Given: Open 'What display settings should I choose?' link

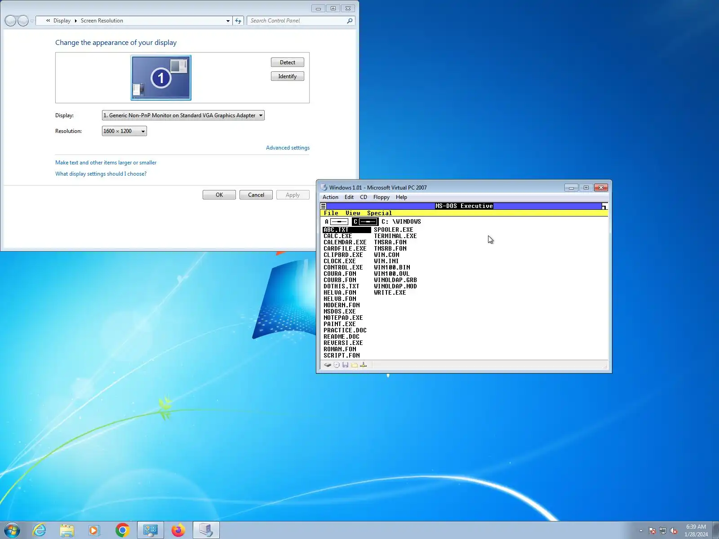Looking at the screenshot, I should tap(101, 174).
